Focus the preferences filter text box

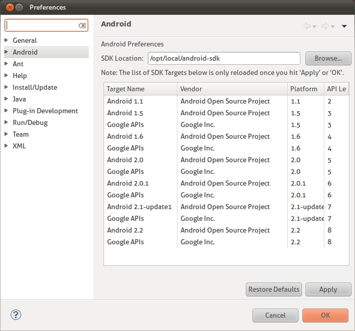coord(41,26)
